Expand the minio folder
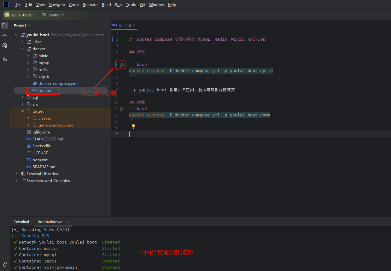 28,56
